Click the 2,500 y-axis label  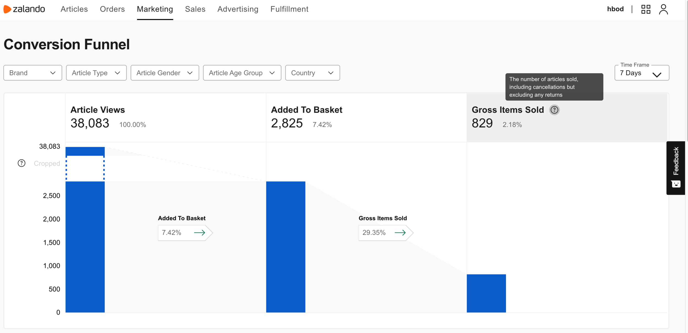(51, 196)
